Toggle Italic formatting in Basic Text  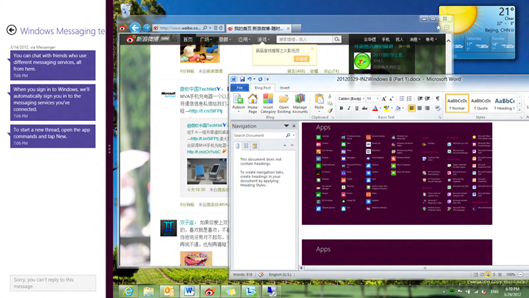pyautogui.click(x=349, y=109)
